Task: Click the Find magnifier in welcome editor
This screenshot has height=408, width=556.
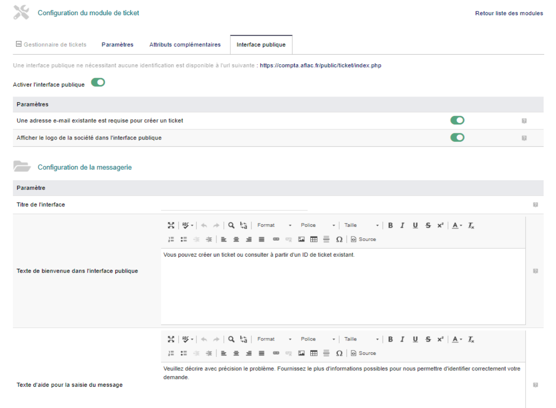Action: point(231,225)
